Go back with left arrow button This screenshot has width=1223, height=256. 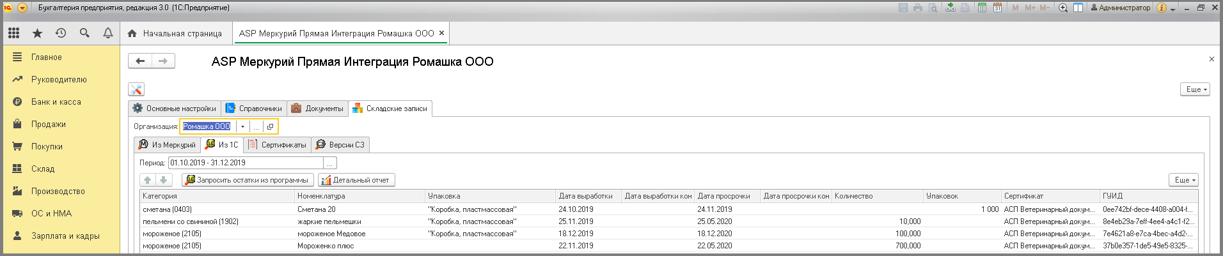coord(140,61)
